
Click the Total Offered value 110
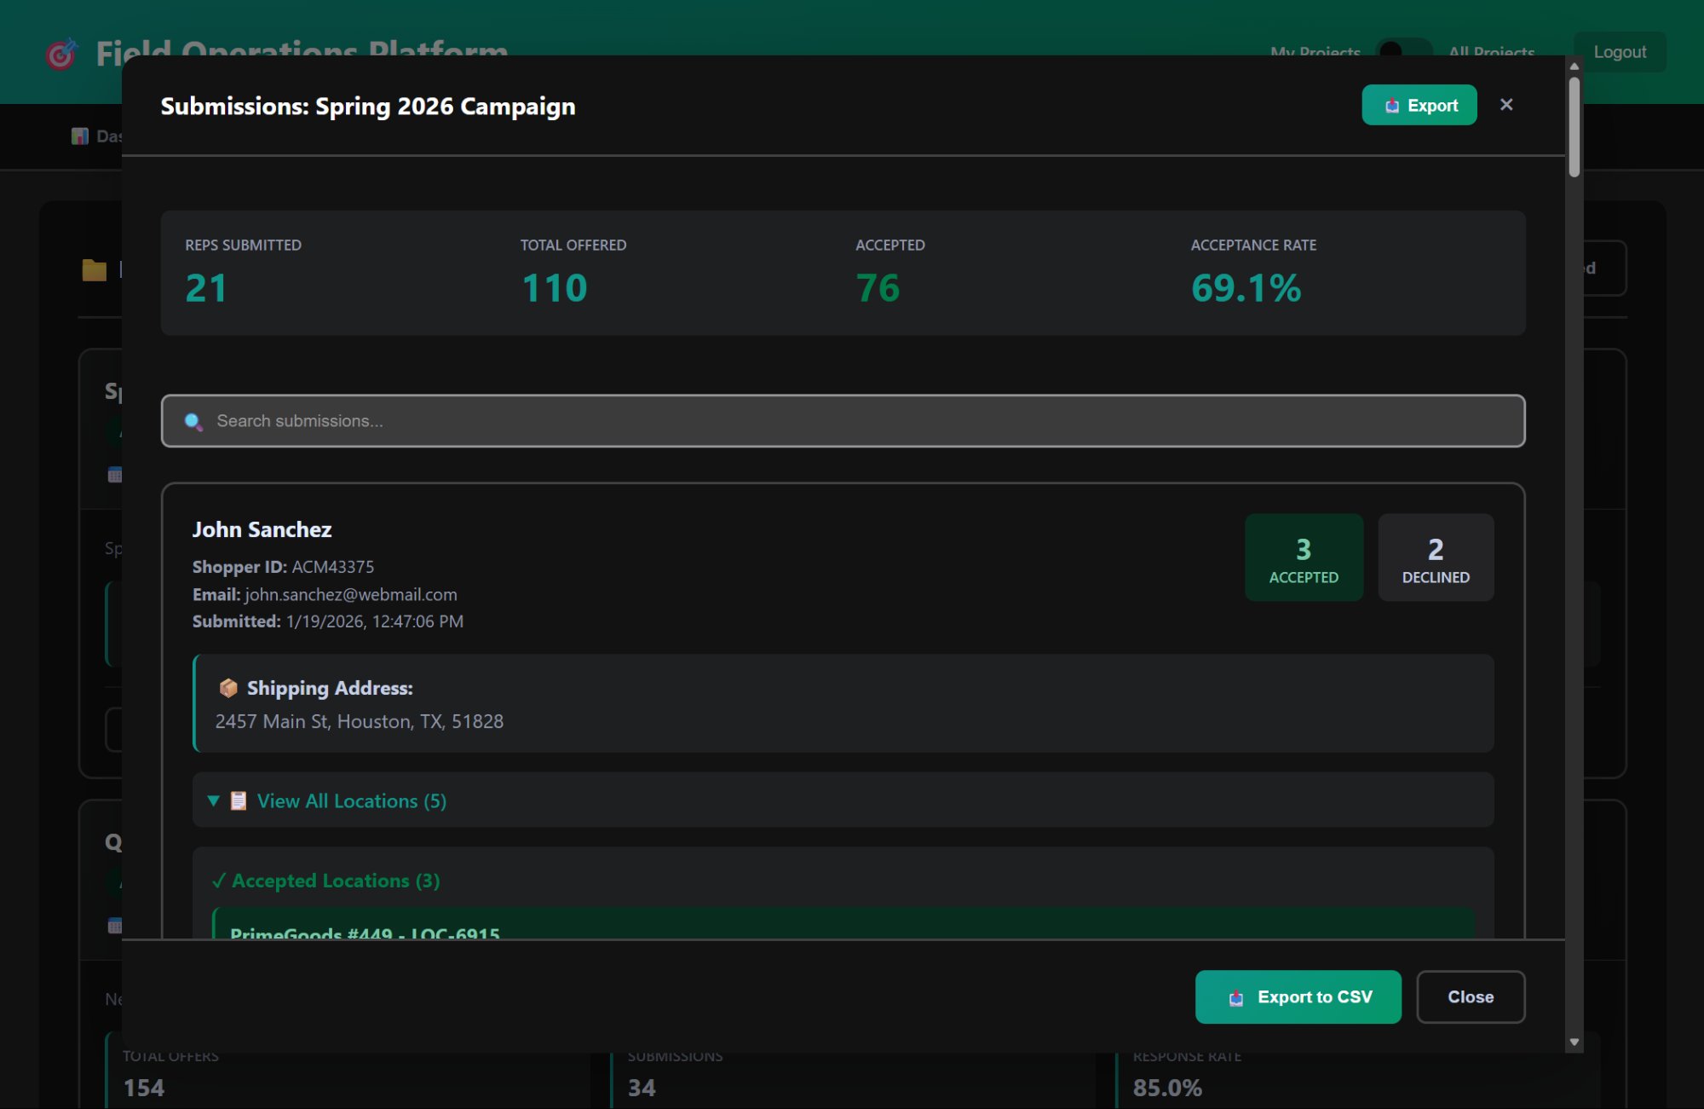(554, 288)
